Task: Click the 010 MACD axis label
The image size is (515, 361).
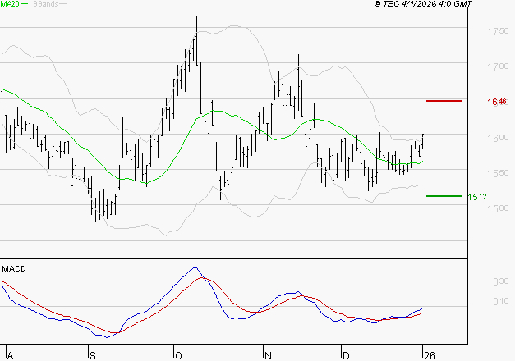Action: pyautogui.click(x=501, y=301)
